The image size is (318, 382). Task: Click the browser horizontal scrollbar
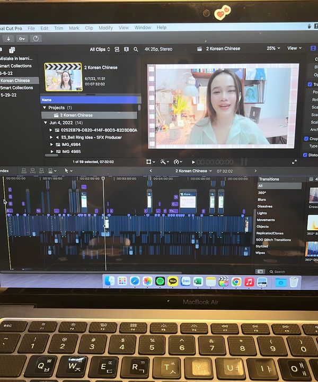click(51, 155)
